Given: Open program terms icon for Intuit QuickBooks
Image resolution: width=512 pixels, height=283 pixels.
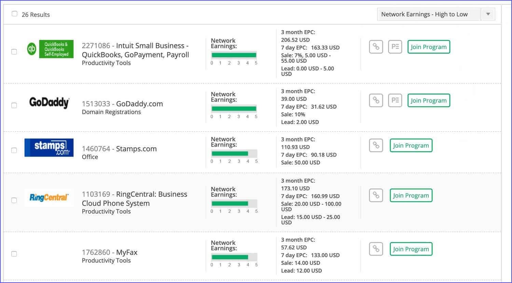Looking at the screenshot, I should click(395, 47).
